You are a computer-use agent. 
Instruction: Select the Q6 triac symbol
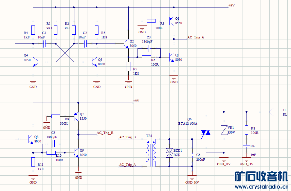(206, 133)
